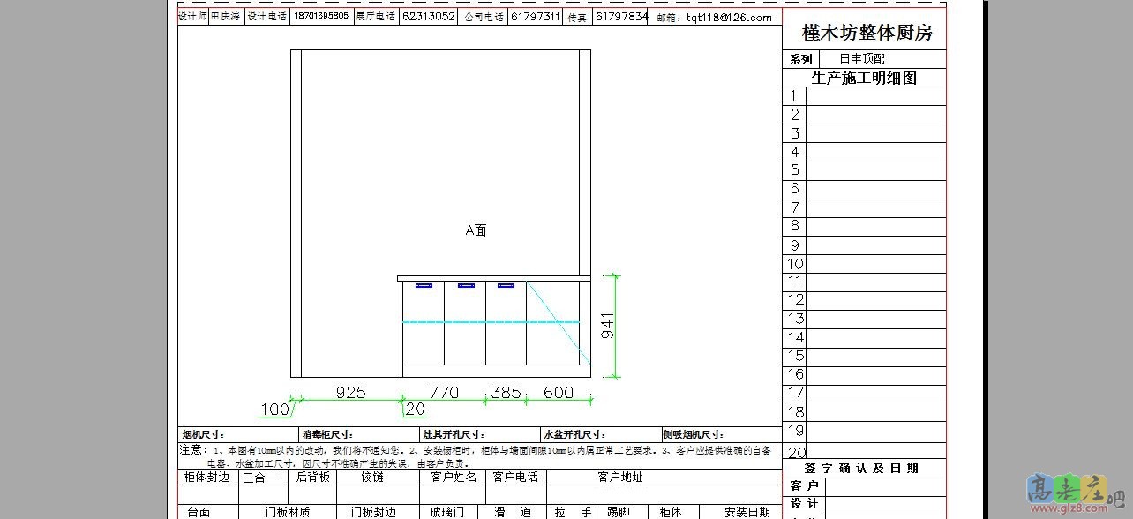1133x519 pixels.
Task: Pick the 385 dimension value
Action: click(x=506, y=393)
